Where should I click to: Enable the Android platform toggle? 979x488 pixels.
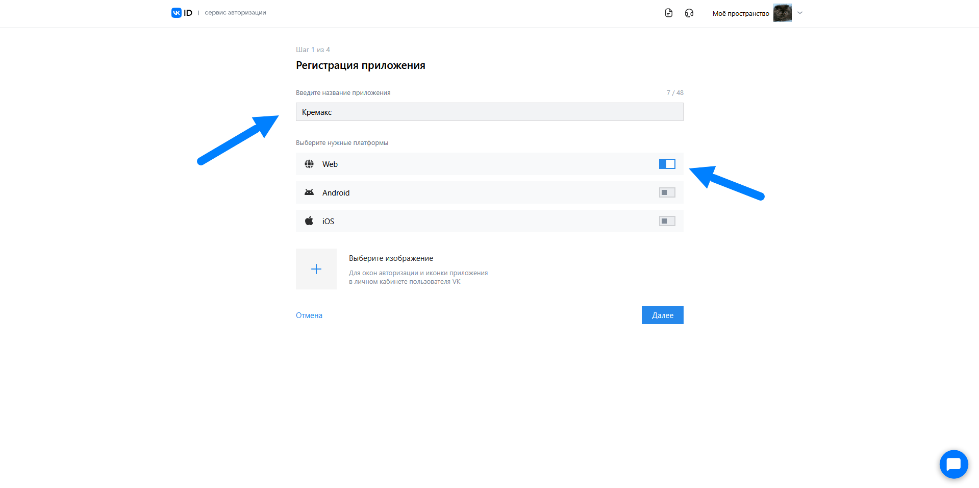[667, 192]
